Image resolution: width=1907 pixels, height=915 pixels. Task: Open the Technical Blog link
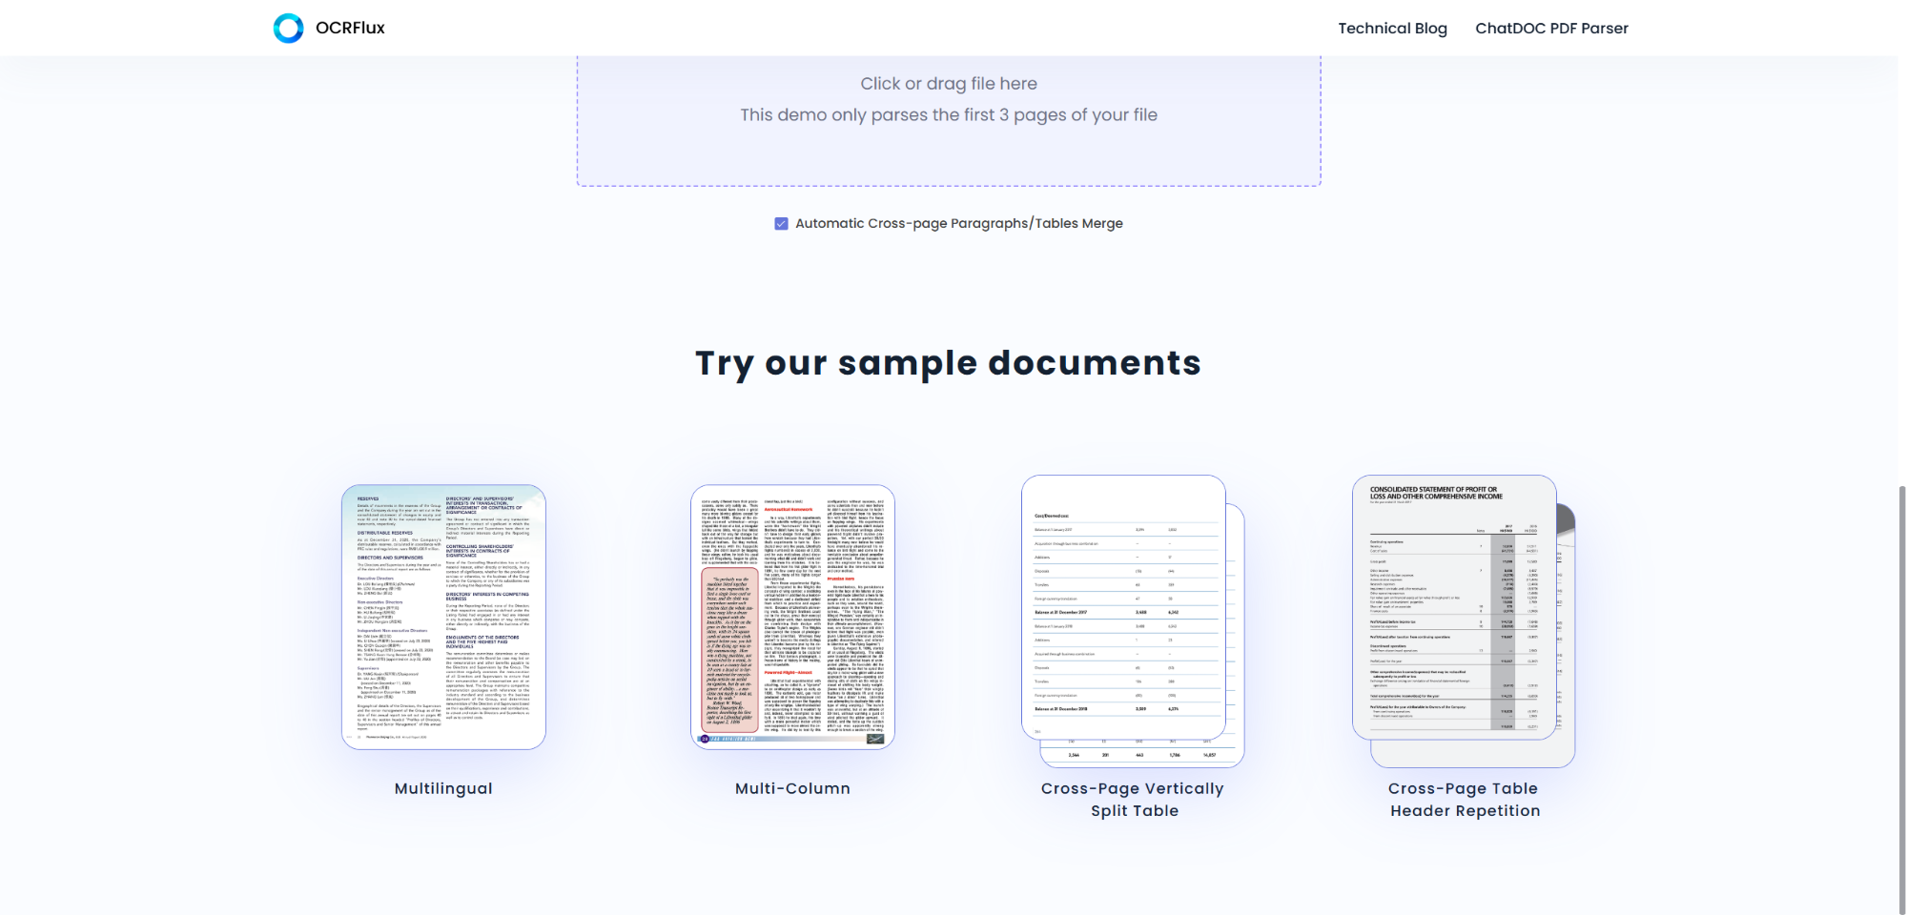point(1392,29)
